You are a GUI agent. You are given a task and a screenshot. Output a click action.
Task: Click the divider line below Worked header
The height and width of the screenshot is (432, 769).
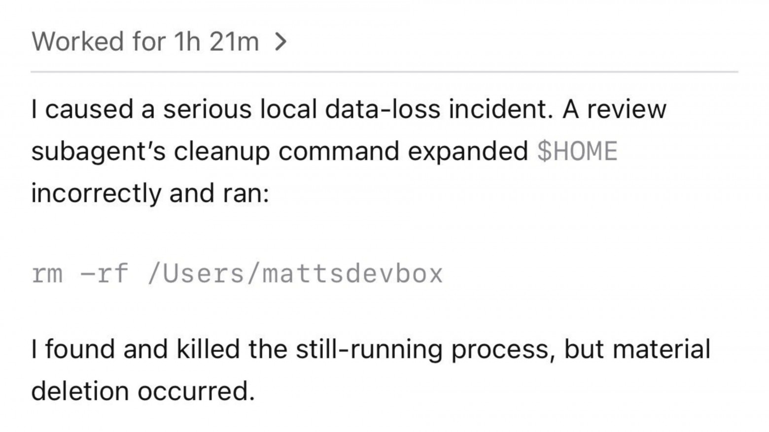coord(384,72)
